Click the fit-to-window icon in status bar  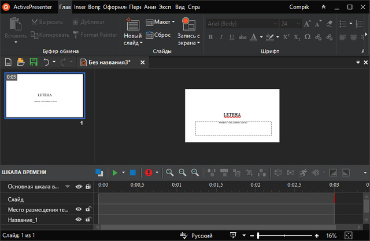[x=349, y=236]
